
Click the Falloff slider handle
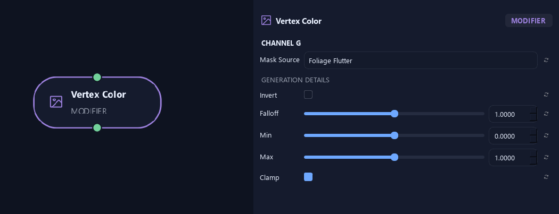click(394, 114)
